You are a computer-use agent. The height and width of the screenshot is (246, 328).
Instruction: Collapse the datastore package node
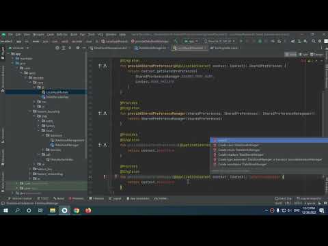pos(43,135)
